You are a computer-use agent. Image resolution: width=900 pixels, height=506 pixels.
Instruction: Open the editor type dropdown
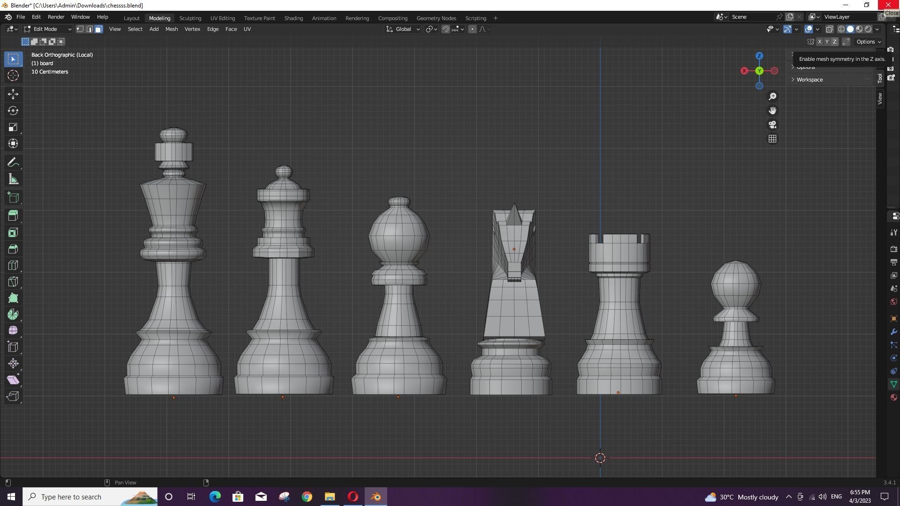click(x=12, y=29)
